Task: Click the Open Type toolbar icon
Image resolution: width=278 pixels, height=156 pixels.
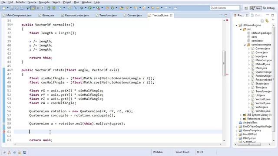Action: point(122,8)
